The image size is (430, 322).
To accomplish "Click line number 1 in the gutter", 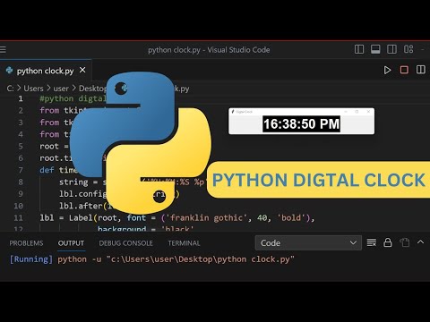I will [x=21, y=98].
